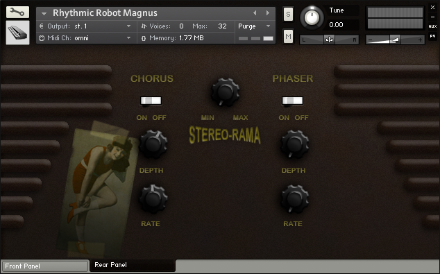Click the STEREO-RAMA logo text
Viewport: 440px width, 274px height.
click(x=225, y=135)
